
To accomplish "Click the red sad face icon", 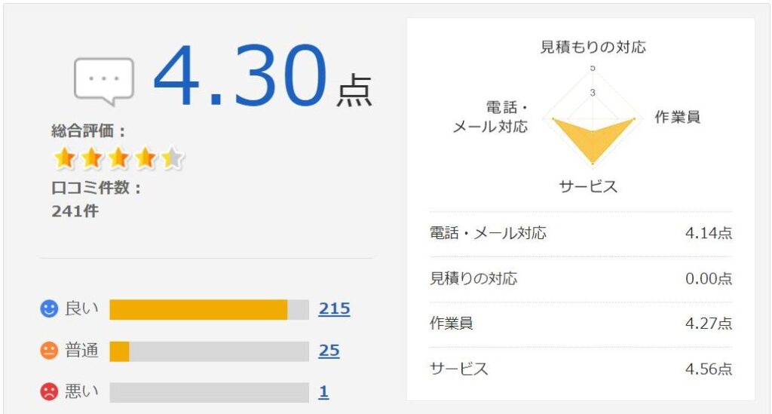I will pyautogui.click(x=49, y=392).
